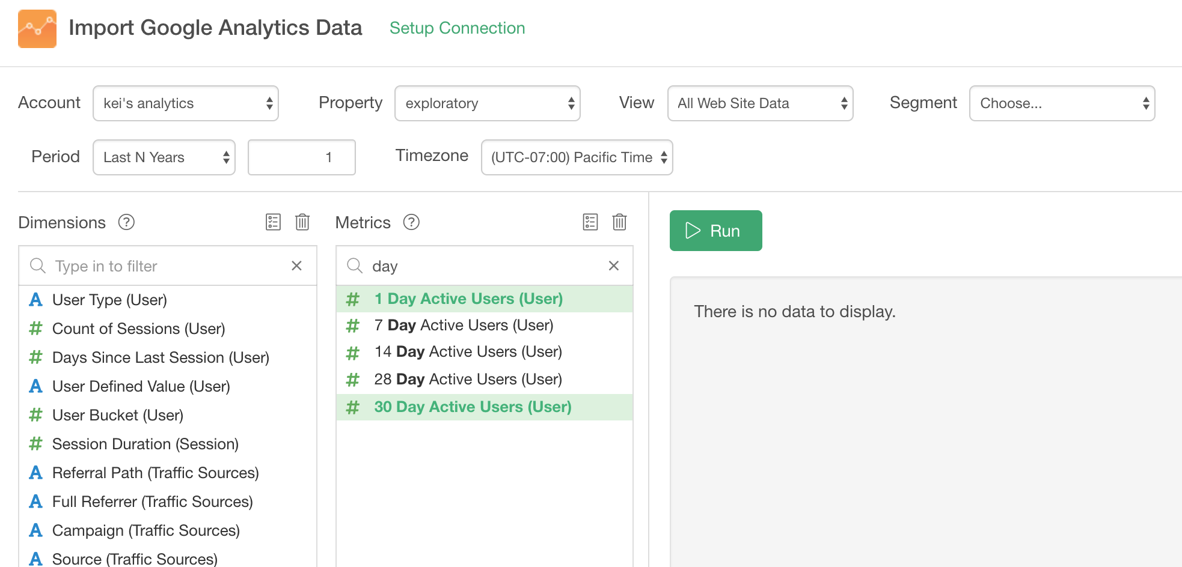The image size is (1182, 567).
Task: Clear all Dimensions with trash icon
Action: (x=302, y=222)
